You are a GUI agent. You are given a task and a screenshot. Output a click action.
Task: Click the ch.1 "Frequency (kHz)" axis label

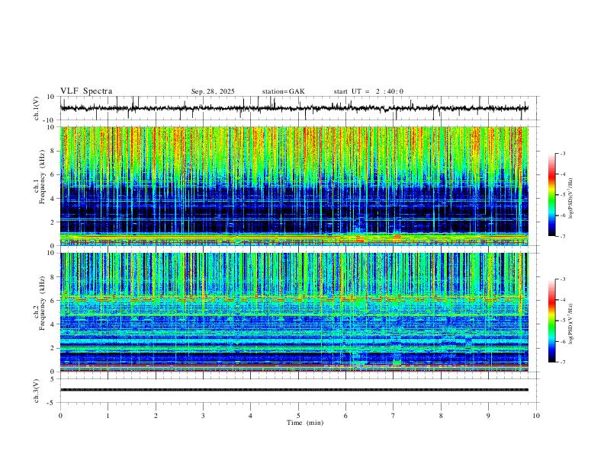[x=43, y=177]
